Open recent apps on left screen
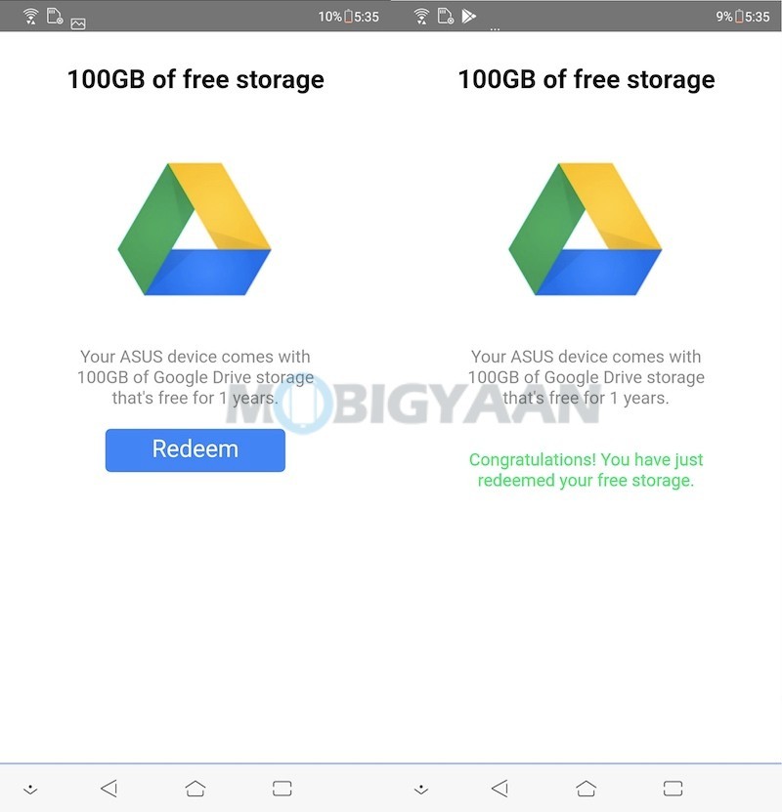This screenshot has width=782, height=812. tap(282, 789)
